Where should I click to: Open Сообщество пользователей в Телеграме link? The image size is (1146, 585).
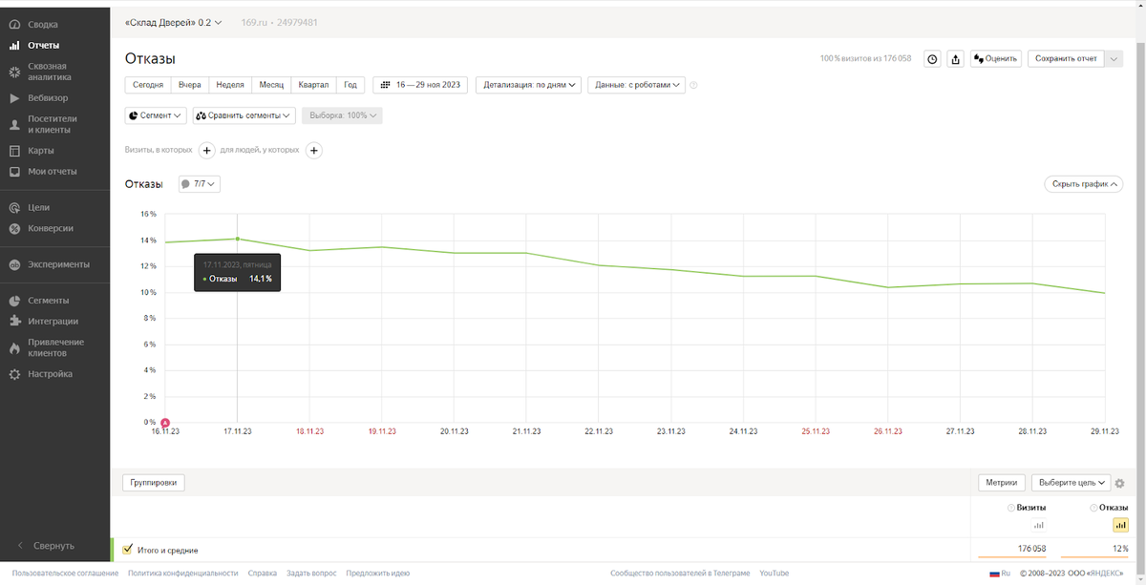point(680,574)
